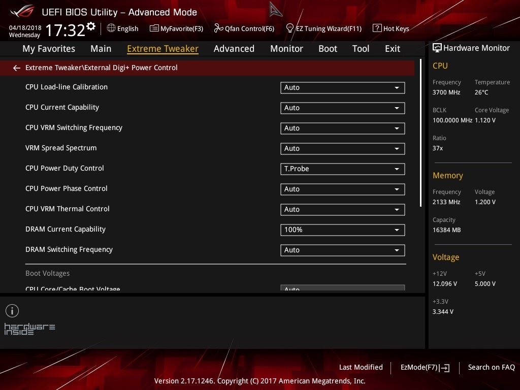This screenshot has width=520, height=390.
Task: Select the Extreme Tweaker tab
Action: pyautogui.click(x=163, y=49)
